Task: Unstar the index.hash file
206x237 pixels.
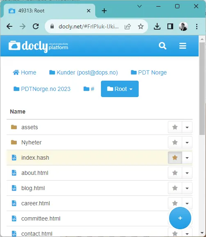Action: (x=175, y=158)
